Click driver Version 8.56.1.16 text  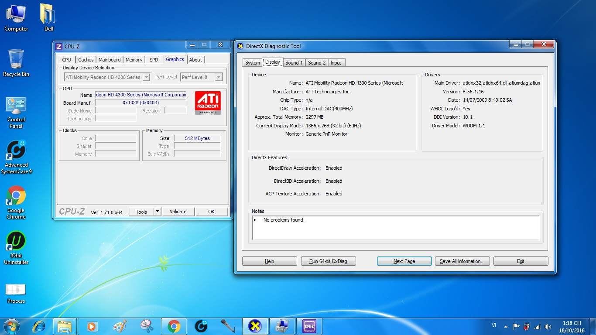(473, 92)
